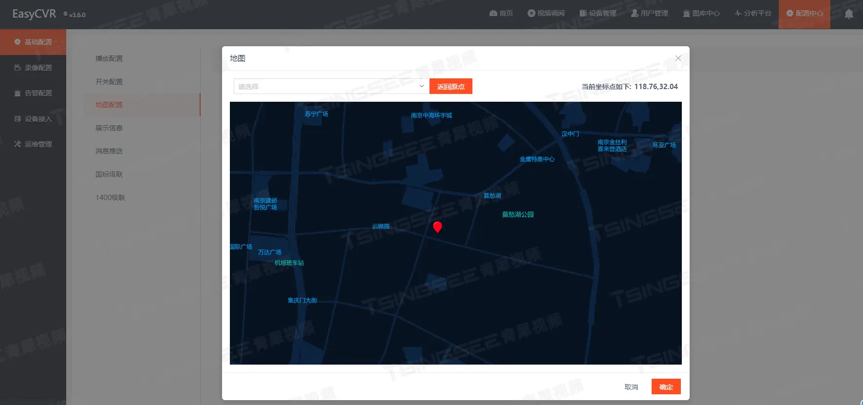Click the user icon beside 用户管理
Screen dimensions: 863x405
pos(635,13)
